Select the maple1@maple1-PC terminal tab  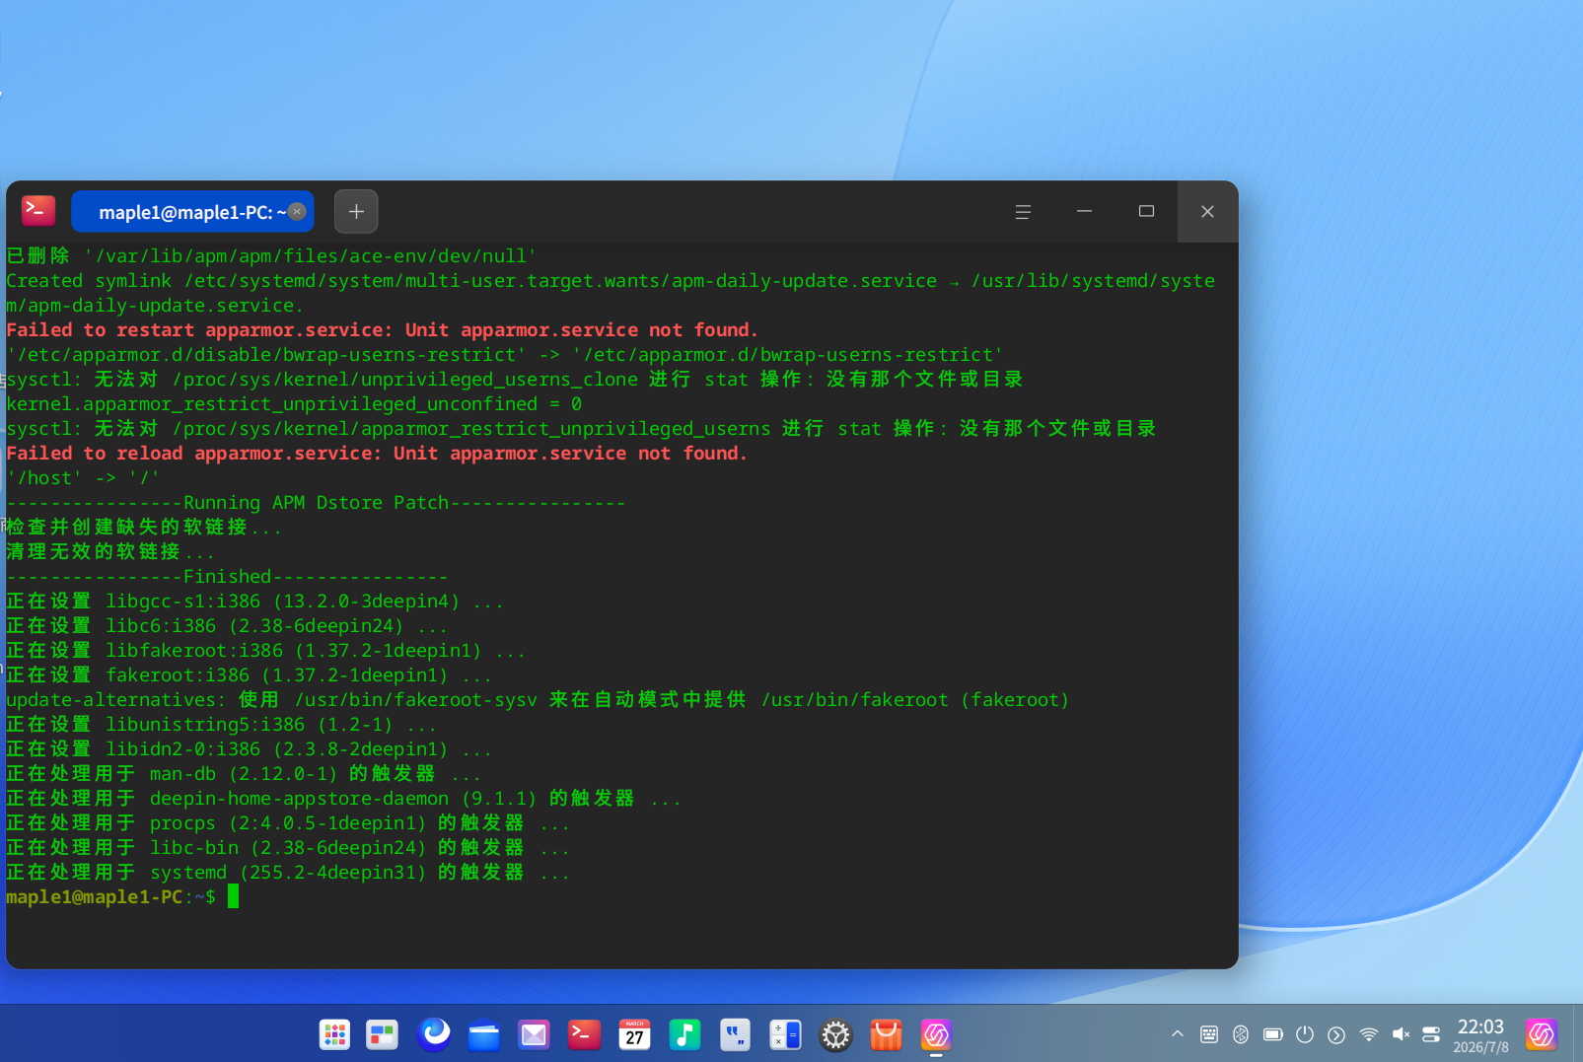[x=192, y=211]
